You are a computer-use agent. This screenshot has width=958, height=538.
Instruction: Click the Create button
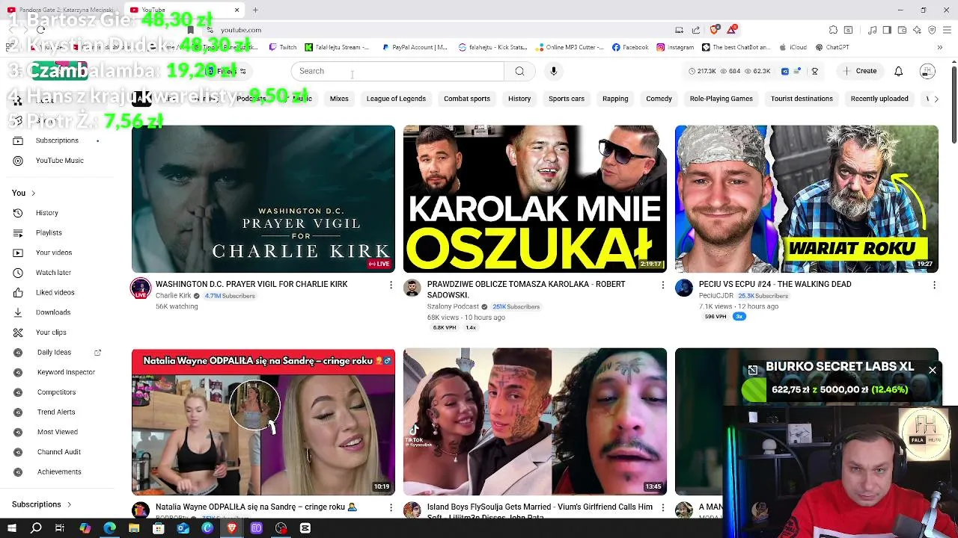tap(859, 71)
